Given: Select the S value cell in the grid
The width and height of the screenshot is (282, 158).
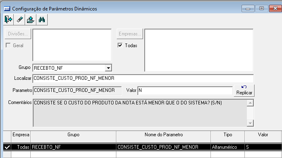Looking at the screenshot, I should 263,147.
